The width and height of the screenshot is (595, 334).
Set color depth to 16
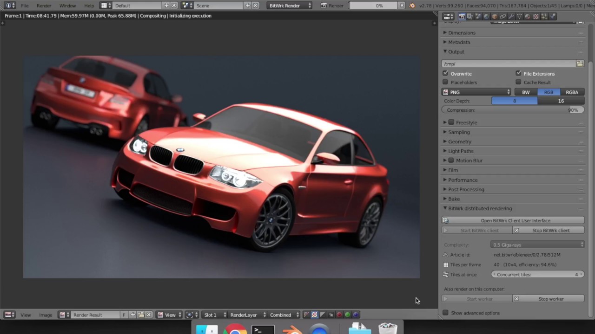click(561, 101)
